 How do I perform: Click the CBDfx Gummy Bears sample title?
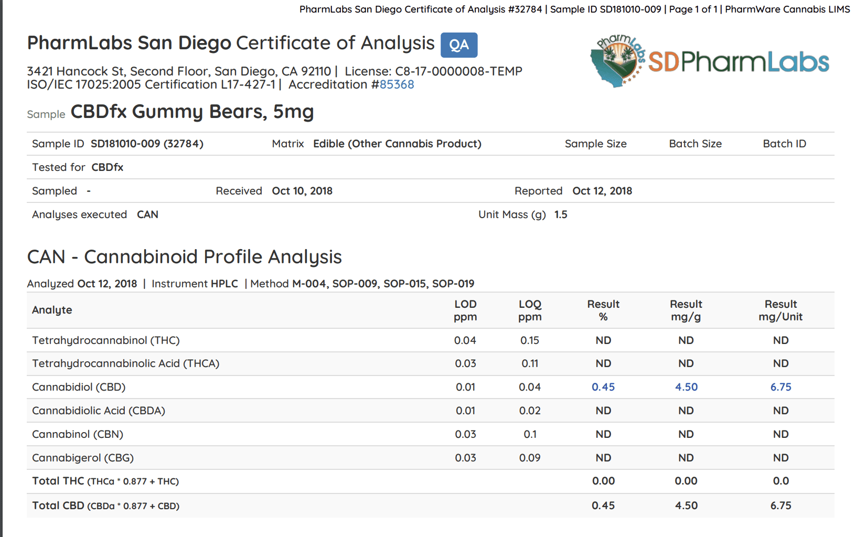192,112
